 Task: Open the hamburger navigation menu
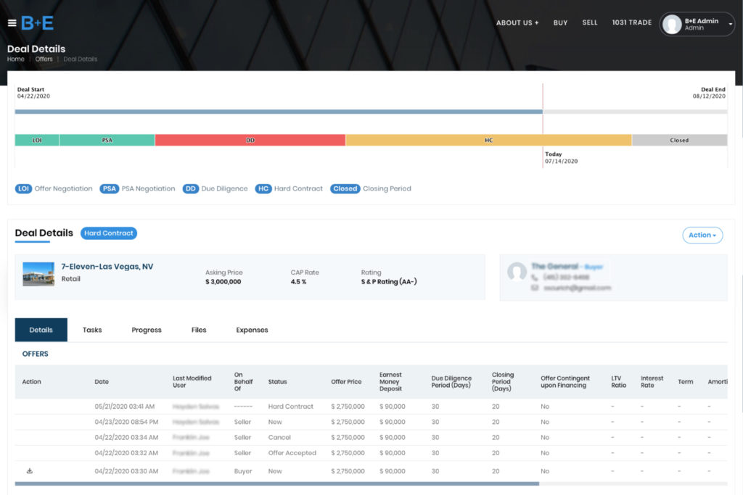(12, 23)
